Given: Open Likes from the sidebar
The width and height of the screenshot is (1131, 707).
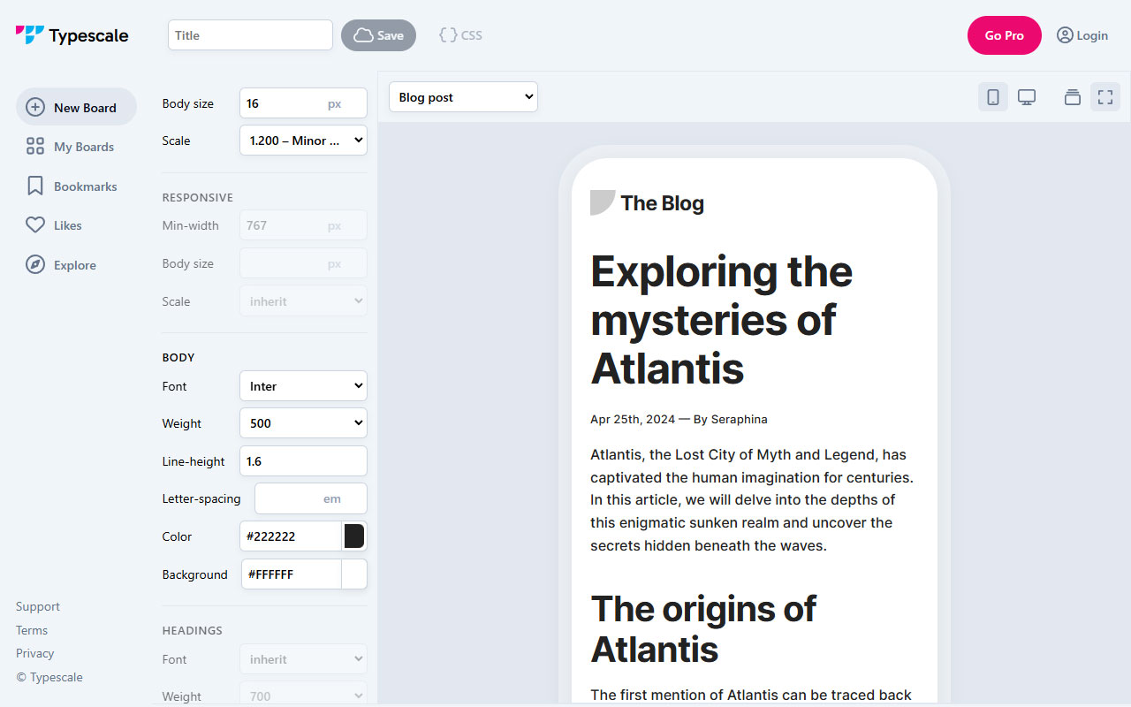Looking at the screenshot, I should coord(65,224).
